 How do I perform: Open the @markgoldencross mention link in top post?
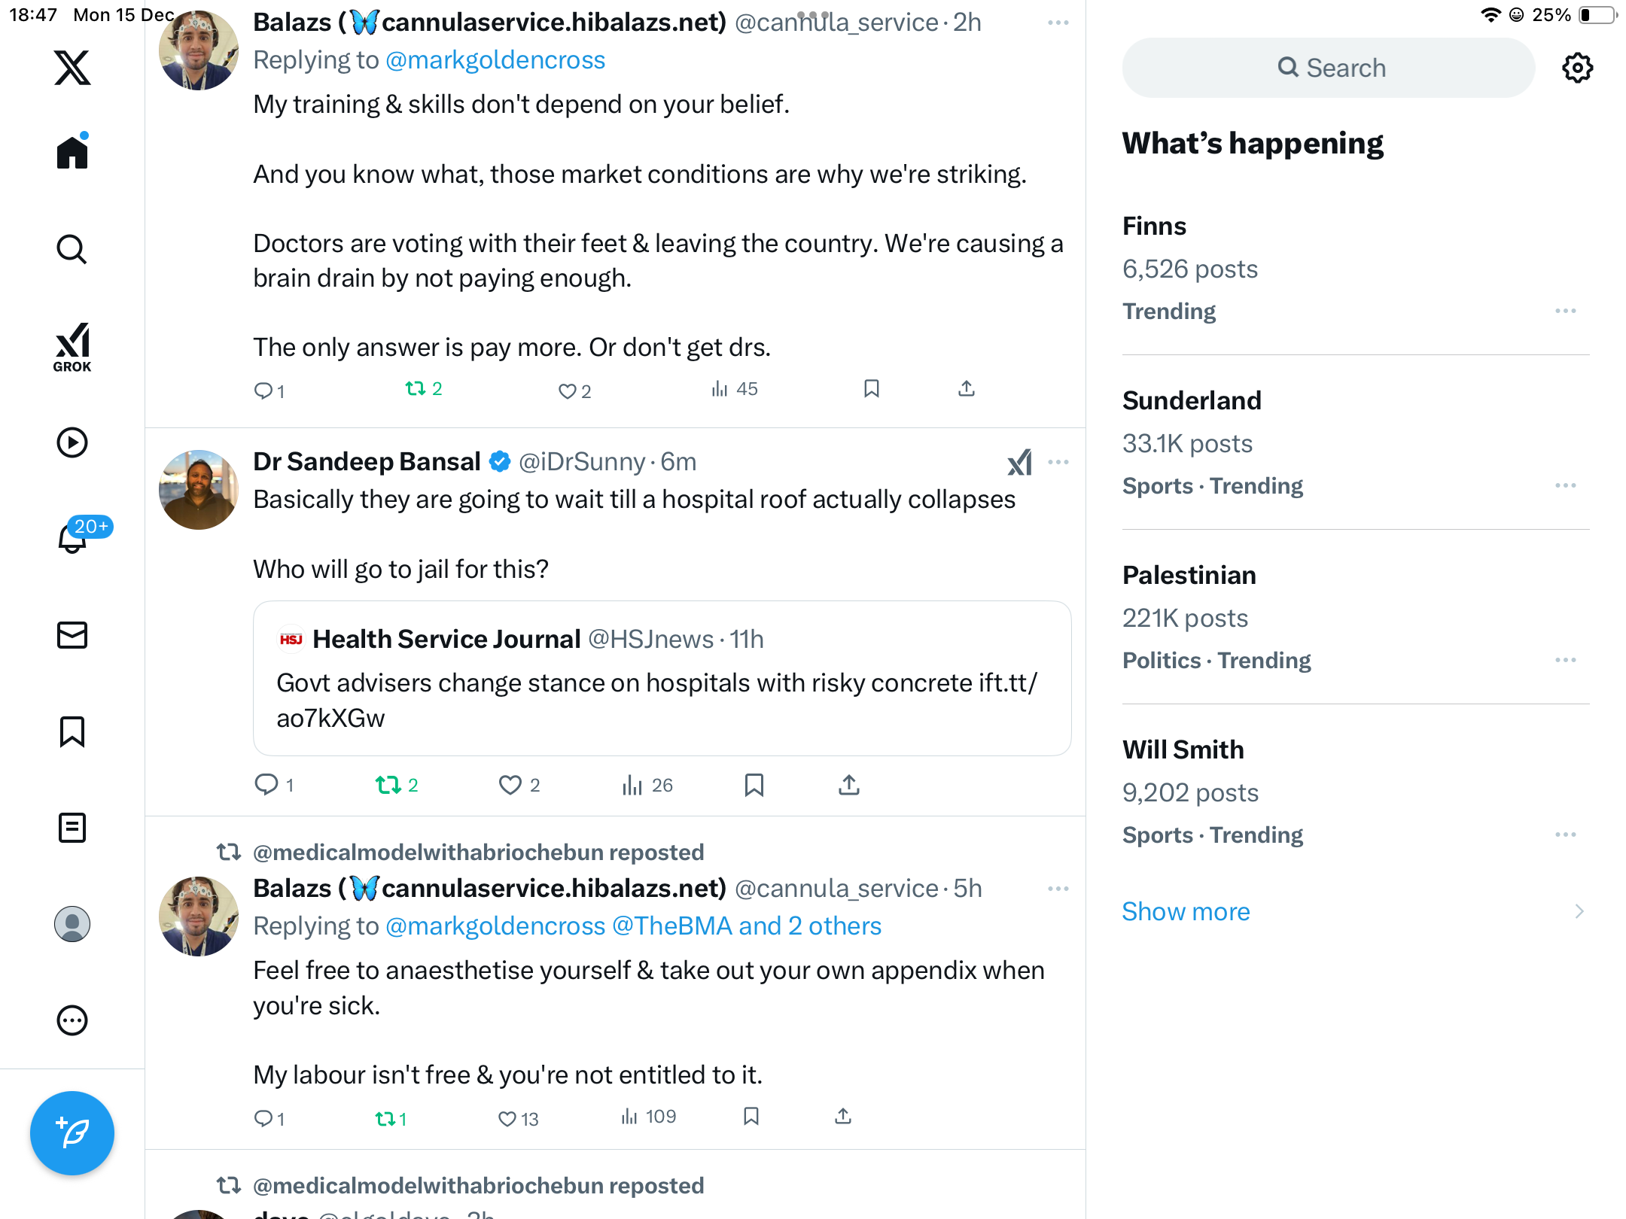495,60
